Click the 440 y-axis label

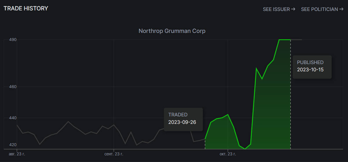(13, 118)
